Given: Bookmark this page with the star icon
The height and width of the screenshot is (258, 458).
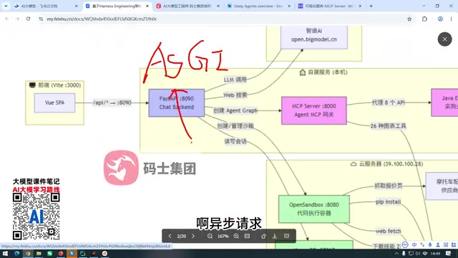Looking at the screenshot, I should click(409, 19).
